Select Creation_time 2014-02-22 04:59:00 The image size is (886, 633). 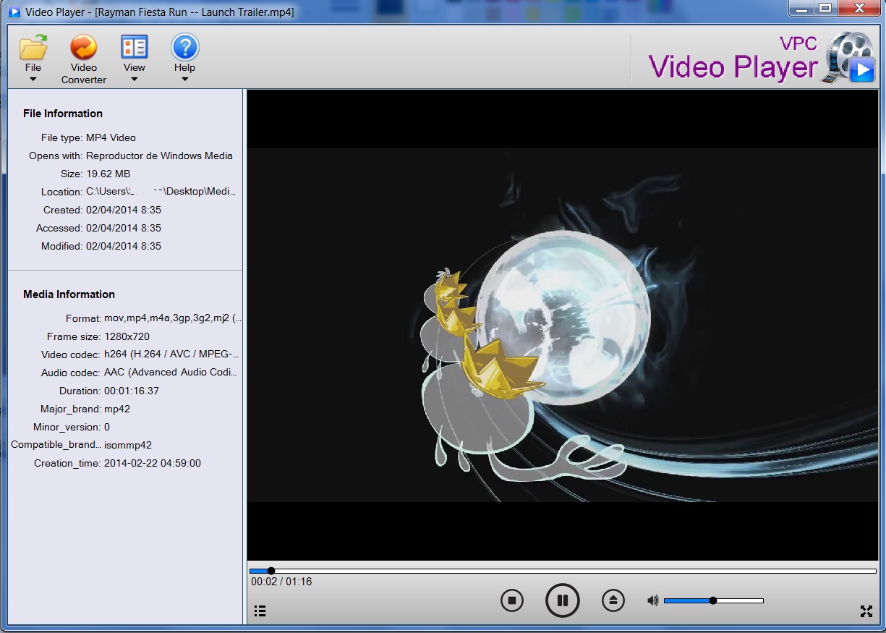click(153, 463)
